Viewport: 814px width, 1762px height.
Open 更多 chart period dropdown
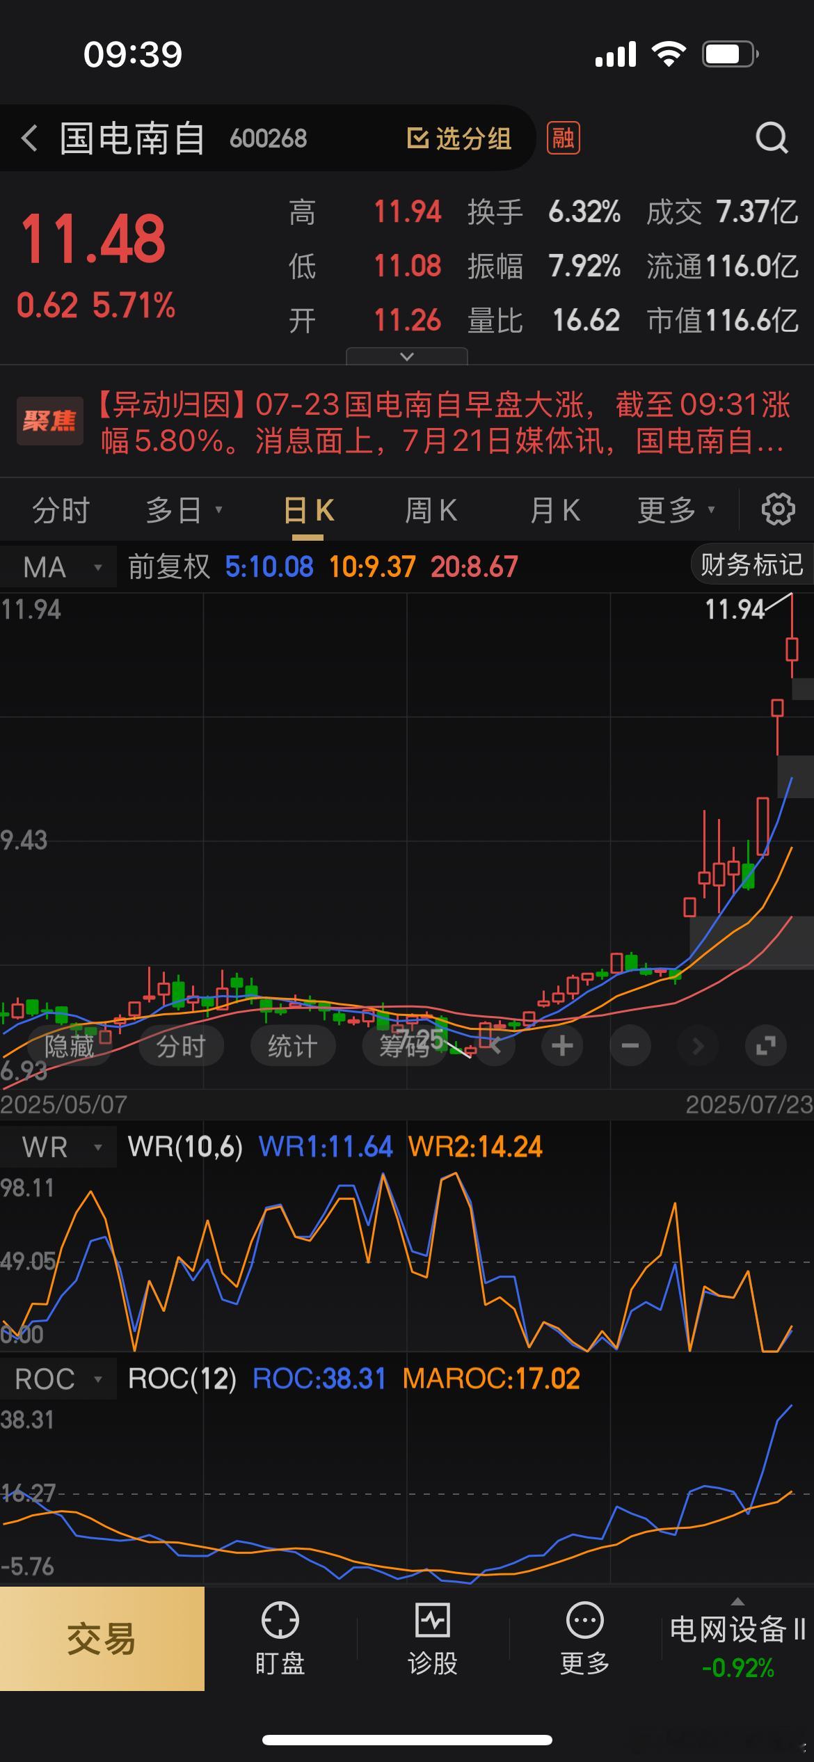[x=676, y=510]
